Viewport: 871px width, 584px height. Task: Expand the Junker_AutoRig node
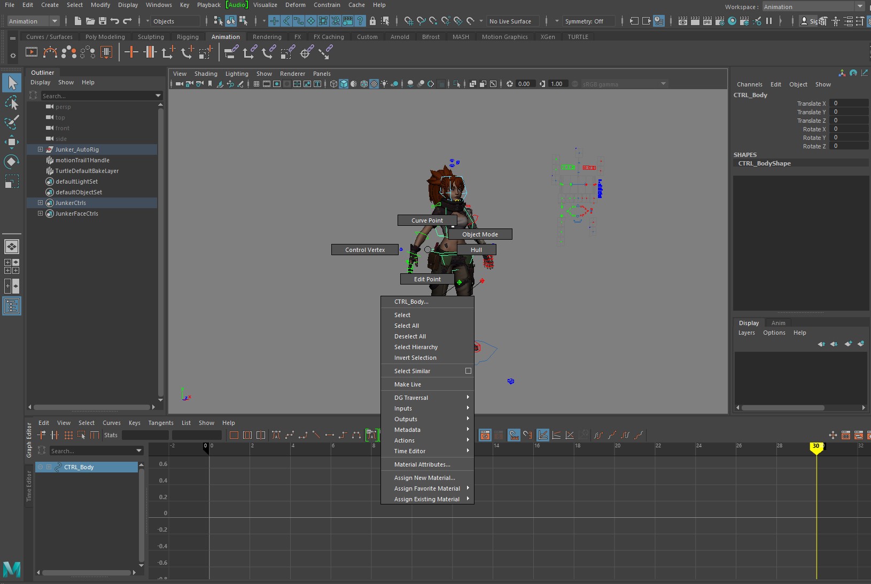coord(40,149)
